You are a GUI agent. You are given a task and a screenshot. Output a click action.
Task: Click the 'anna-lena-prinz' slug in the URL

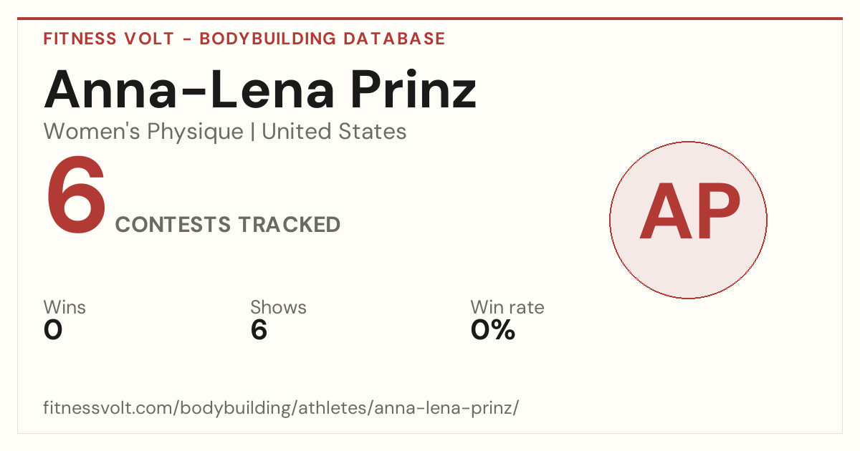coord(444,408)
